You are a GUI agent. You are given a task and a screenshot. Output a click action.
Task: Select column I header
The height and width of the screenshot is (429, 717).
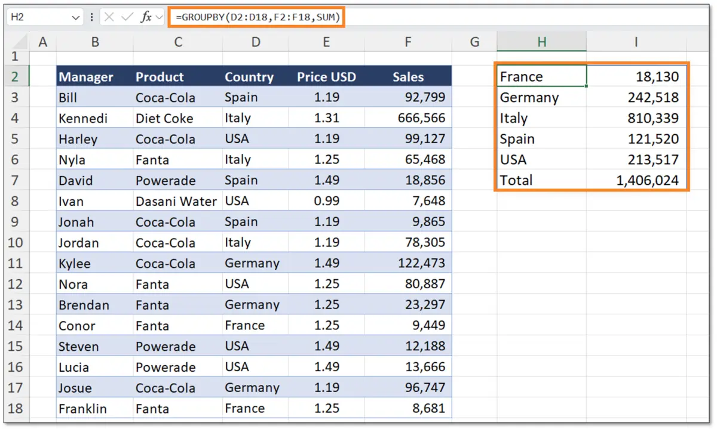pos(636,42)
